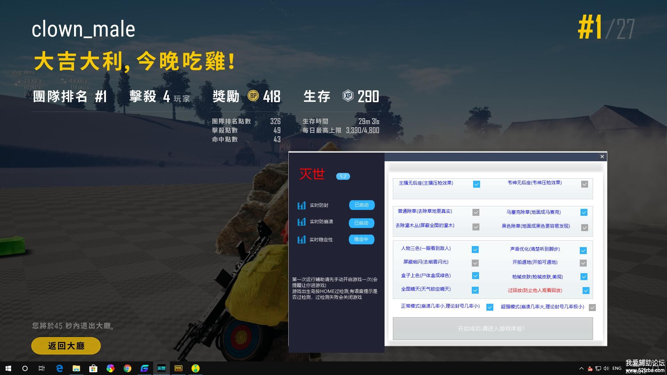Toggle the 全图晴天 checkbox
The height and width of the screenshot is (375, 667).
[475, 290]
